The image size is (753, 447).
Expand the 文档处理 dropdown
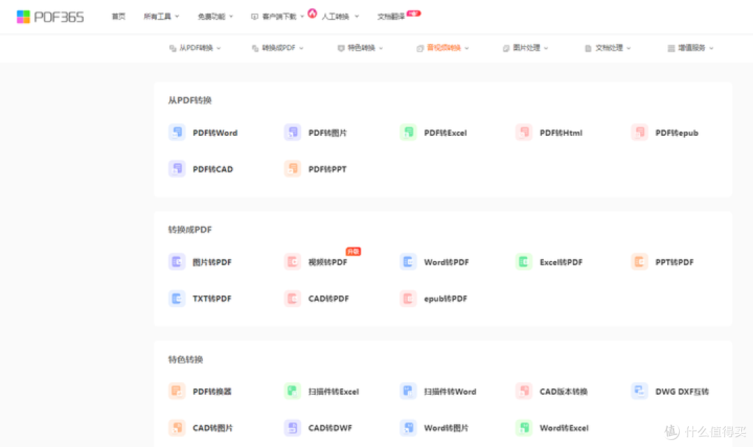(608, 48)
